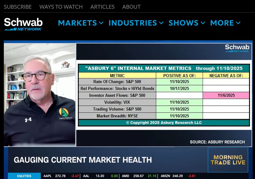
Task: Open the SUBSCRIBE link
Action: coord(18,7)
